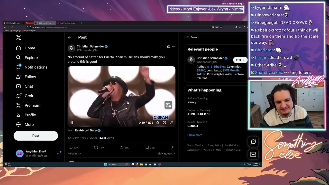Viewport: 329px width, 185px height.
Task: Reload the page in the browser
Action: point(12,27)
